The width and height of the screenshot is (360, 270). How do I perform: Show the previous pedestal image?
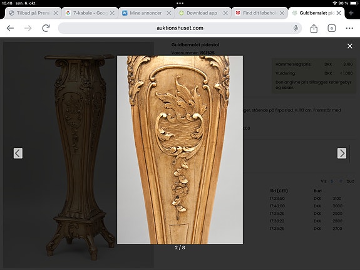coord(18,153)
